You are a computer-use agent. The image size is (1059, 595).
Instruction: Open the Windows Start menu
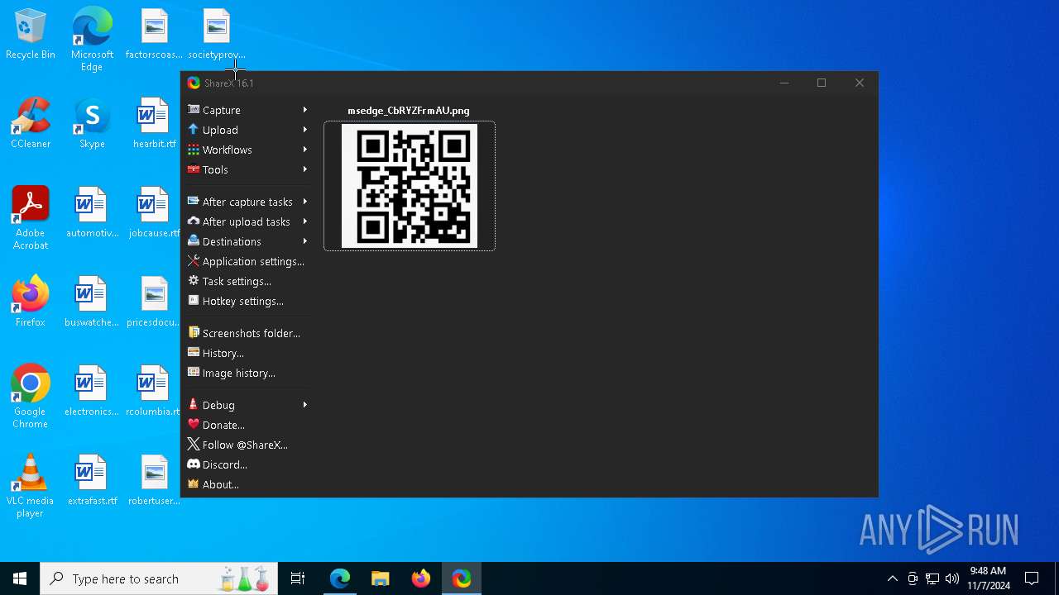point(20,578)
